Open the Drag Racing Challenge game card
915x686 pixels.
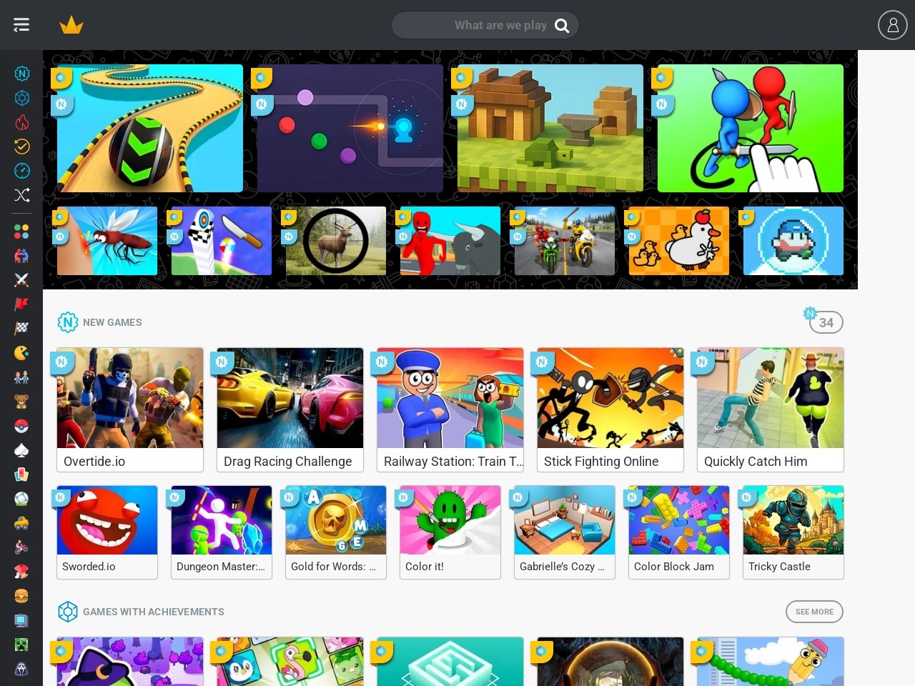pyautogui.click(x=290, y=409)
